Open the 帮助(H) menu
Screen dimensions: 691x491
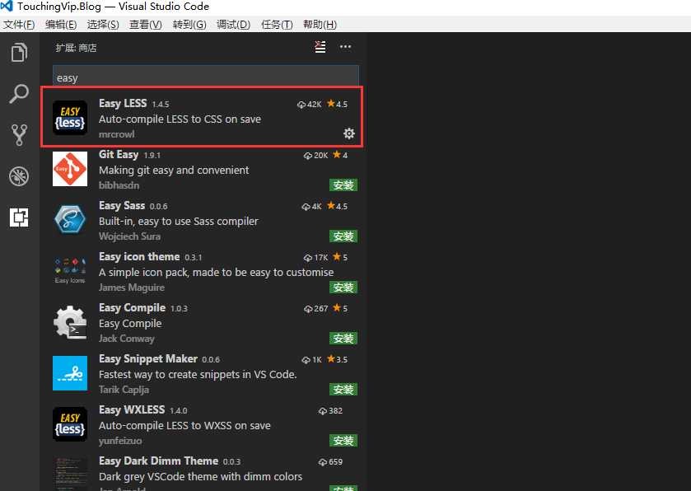320,25
